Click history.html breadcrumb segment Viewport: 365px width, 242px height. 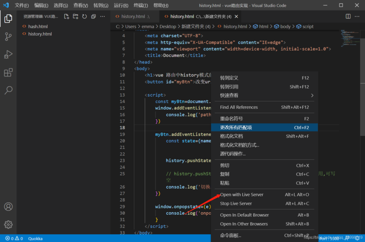tap(233, 27)
